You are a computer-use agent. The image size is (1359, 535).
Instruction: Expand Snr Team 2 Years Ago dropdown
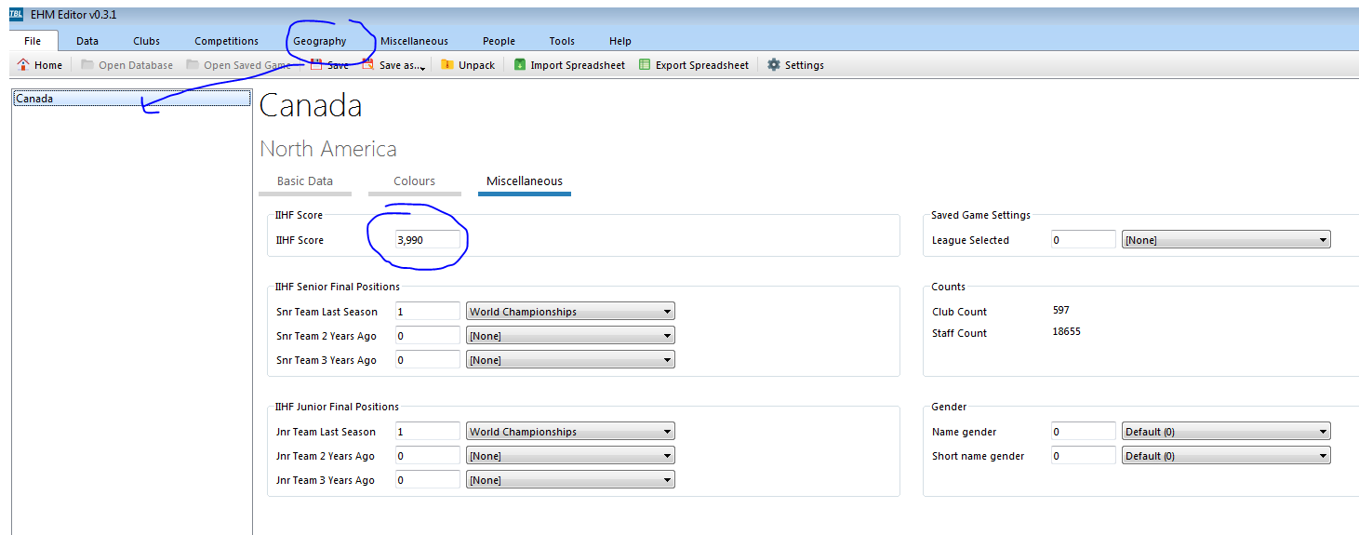point(668,336)
